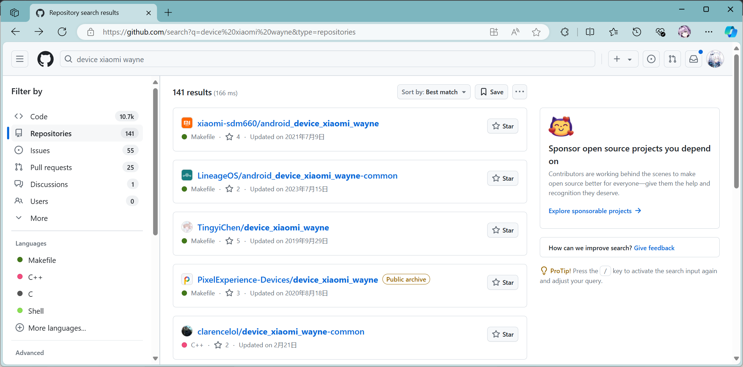Viewport: 743px width, 367px height.
Task: Click the plus create-new icon in header
Action: pos(617,59)
